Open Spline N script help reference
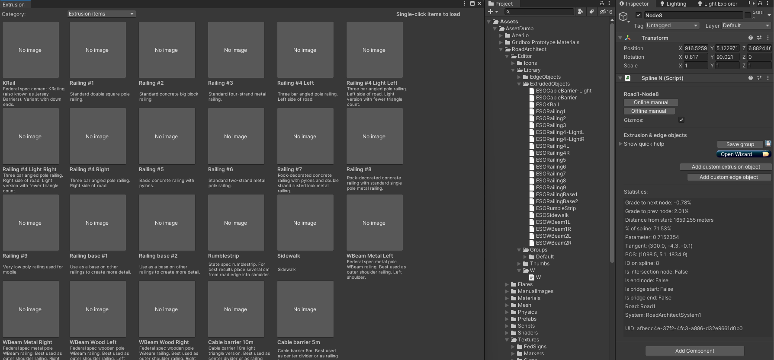Screen dimensions: 774x360 coord(751,78)
